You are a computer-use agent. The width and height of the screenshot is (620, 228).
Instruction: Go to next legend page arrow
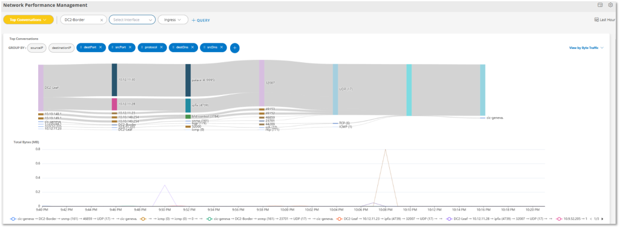pos(602,218)
